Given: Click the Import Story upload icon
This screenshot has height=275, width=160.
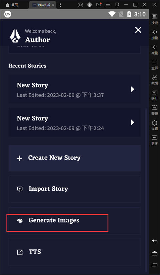Looking at the screenshot, I should tap(20, 189).
